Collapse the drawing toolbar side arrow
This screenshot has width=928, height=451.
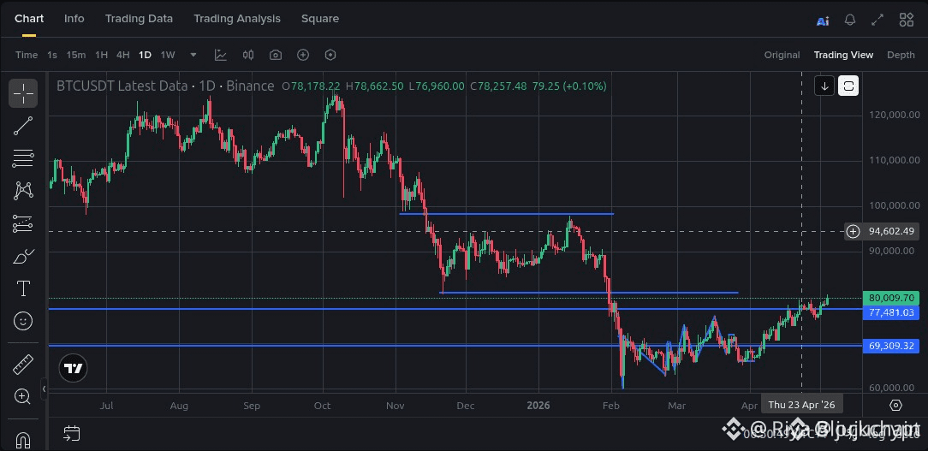click(44, 389)
